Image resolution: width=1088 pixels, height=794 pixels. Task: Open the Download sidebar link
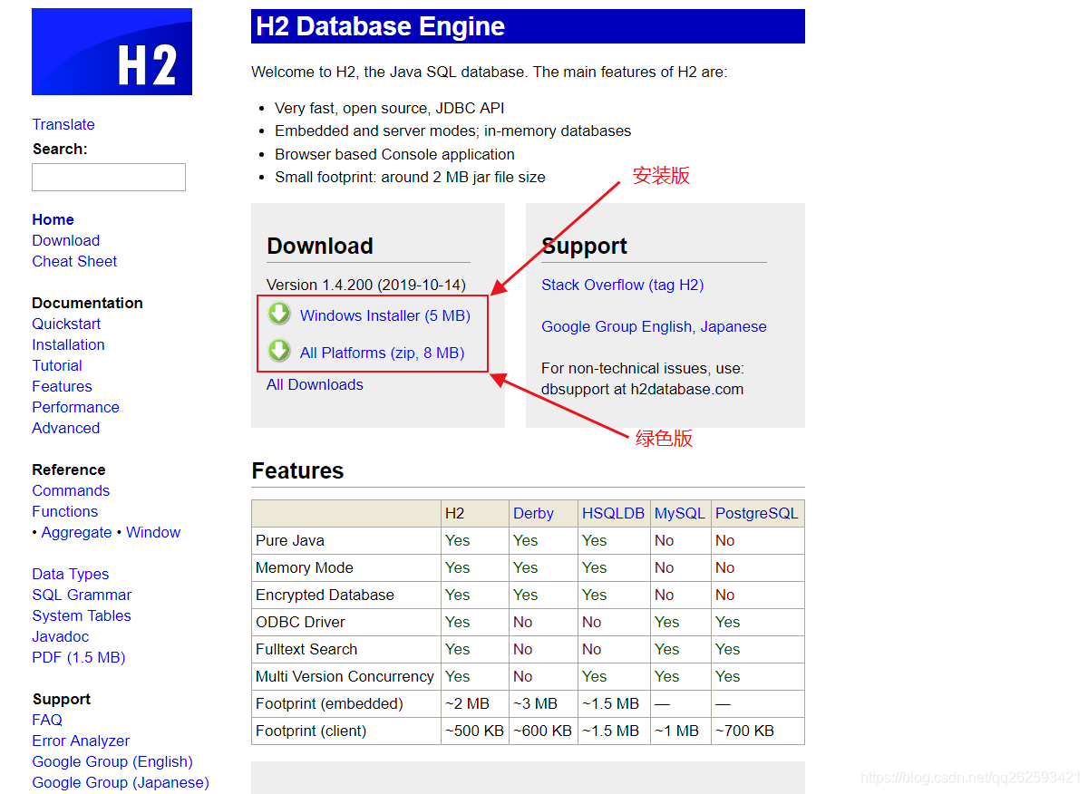pos(65,240)
